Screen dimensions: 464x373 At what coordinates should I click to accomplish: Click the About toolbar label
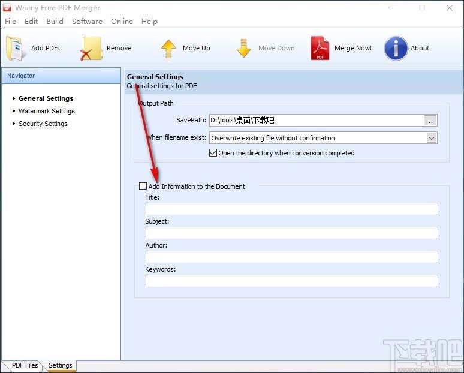(x=420, y=48)
